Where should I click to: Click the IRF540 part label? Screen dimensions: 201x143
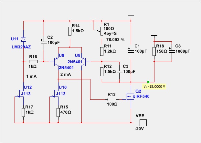(x=143, y=97)
